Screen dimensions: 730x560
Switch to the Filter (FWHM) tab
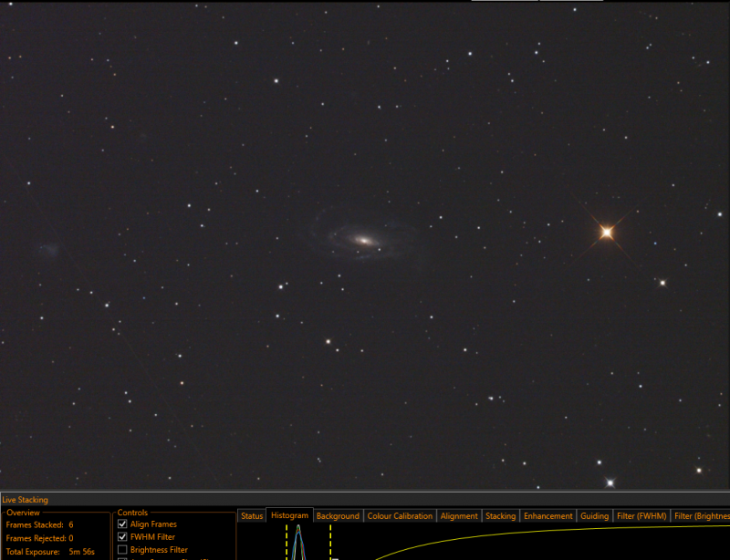[641, 516]
